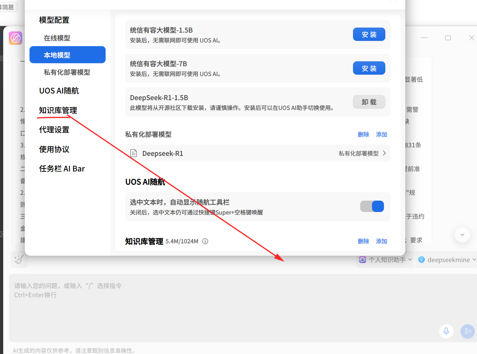Click the Deepseek-R1 model name text

point(163,153)
